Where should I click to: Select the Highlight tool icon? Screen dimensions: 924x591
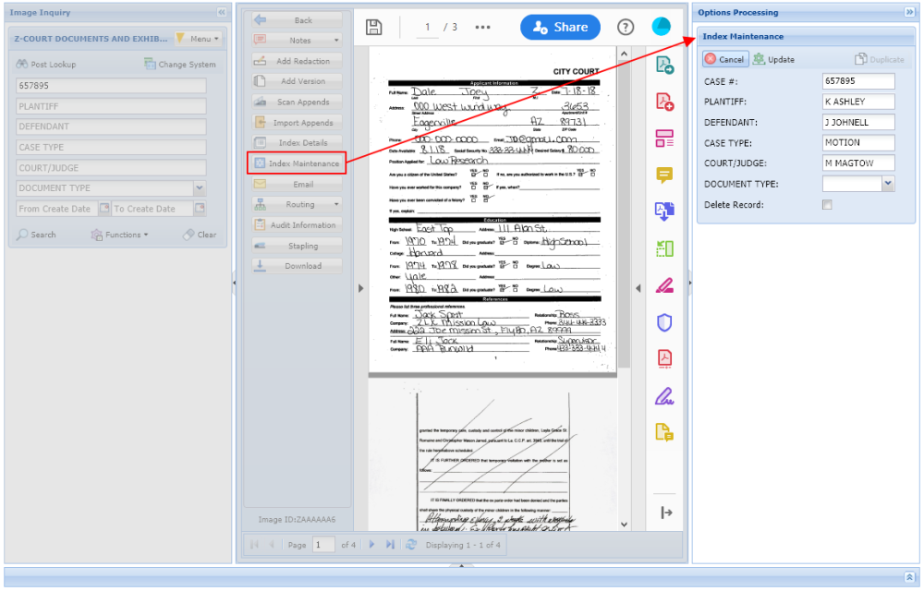tap(663, 285)
